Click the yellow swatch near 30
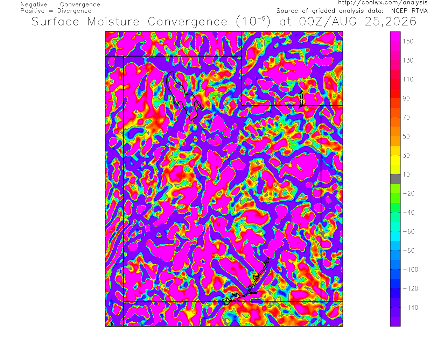Screen dimensions: 448x358 (x=395, y=155)
